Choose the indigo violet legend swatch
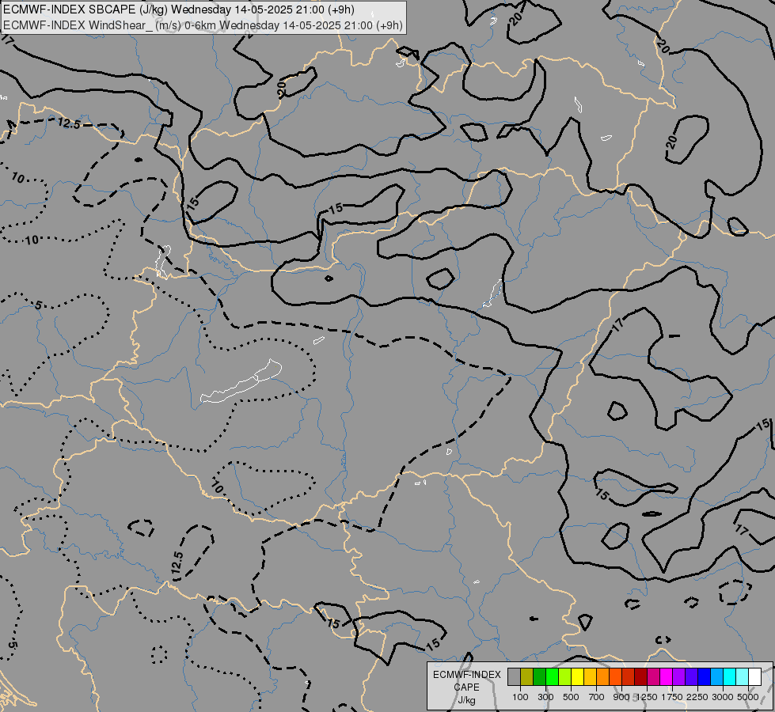Viewport: 775px width, 712px height. point(691,676)
